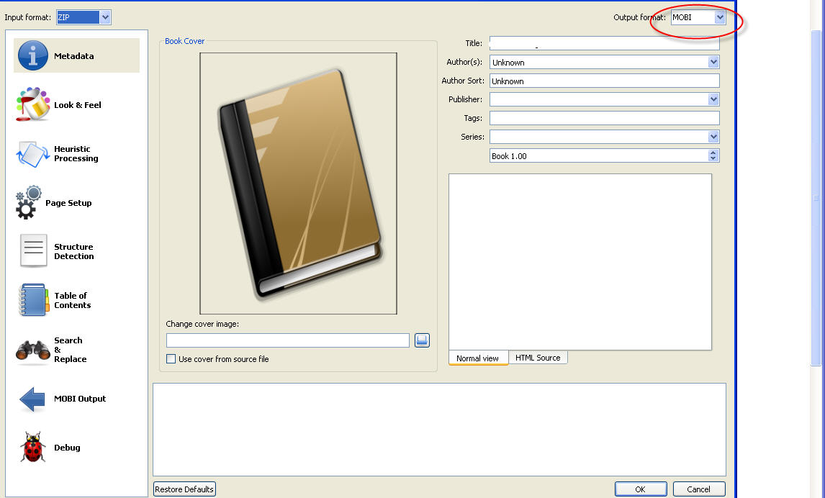Screen dimensions: 825x498
Task: Click the Change cover image path field
Action: (x=288, y=340)
